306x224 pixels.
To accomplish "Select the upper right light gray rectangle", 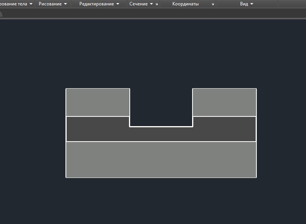I will point(224,103).
